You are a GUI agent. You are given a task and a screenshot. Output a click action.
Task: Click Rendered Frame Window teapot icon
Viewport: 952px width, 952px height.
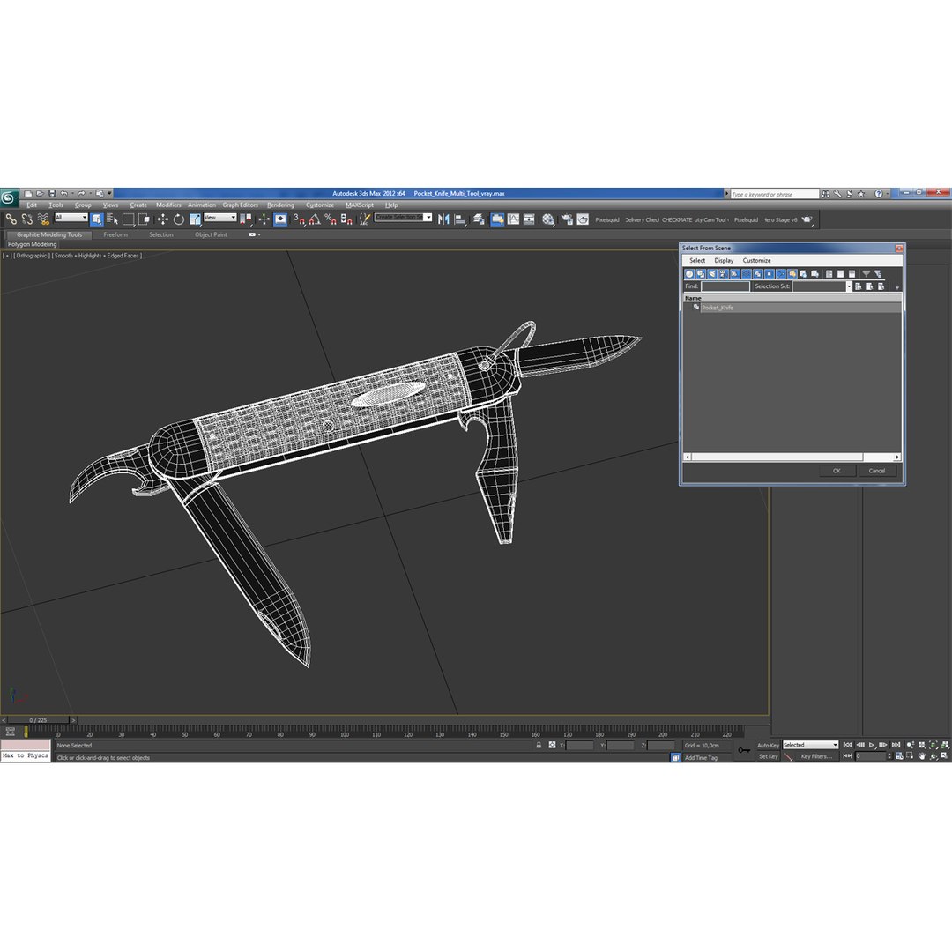point(583,219)
